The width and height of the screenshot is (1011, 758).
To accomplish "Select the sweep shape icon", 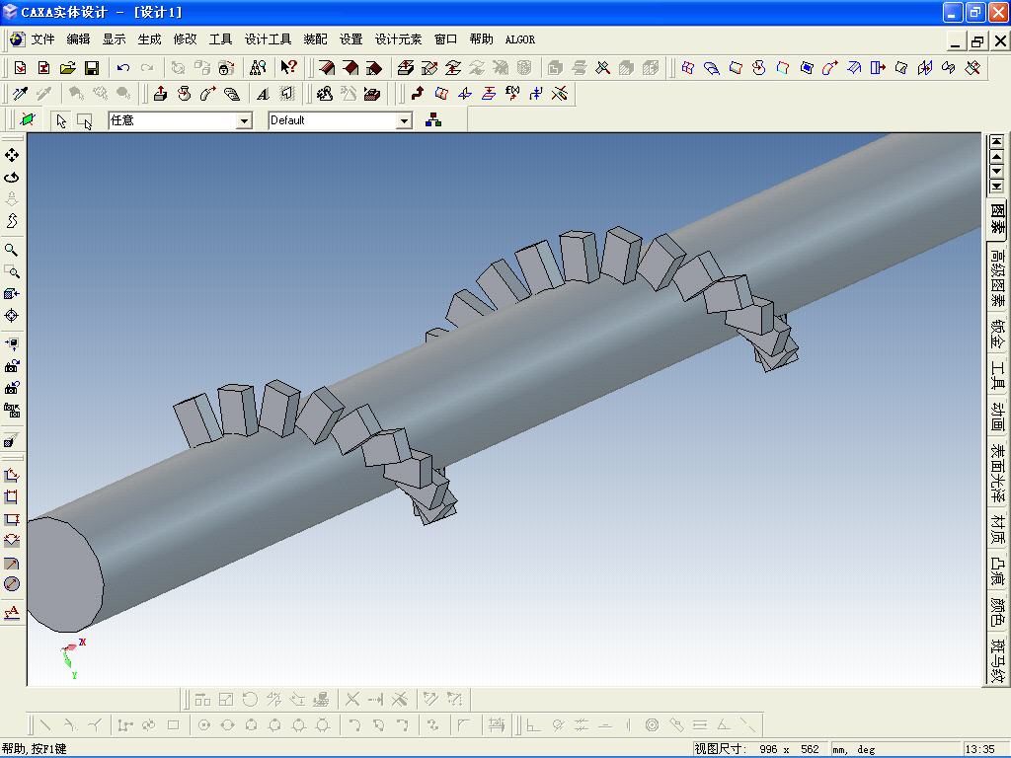I will coord(207,94).
